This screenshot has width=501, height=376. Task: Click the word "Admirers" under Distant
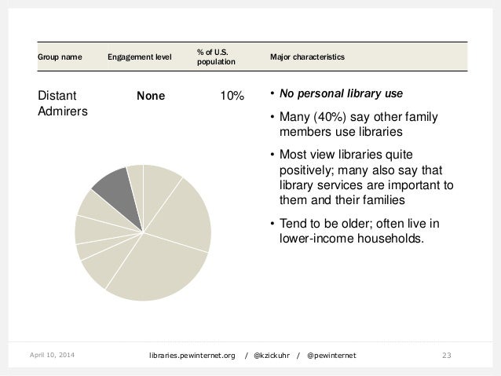[x=63, y=111]
